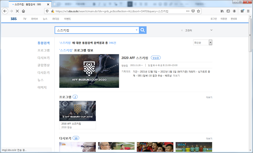253x153 pixels.
Task: Click the 로그인 link
Action: (x=214, y=19)
